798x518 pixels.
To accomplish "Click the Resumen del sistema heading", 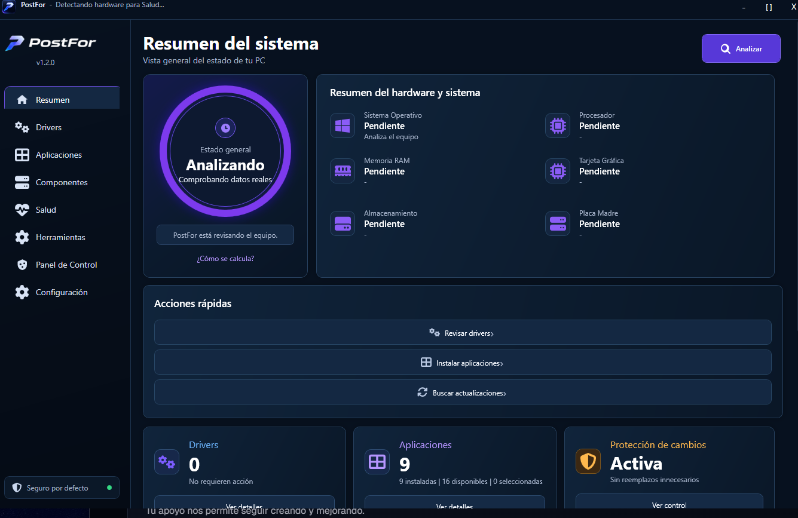I will point(231,44).
